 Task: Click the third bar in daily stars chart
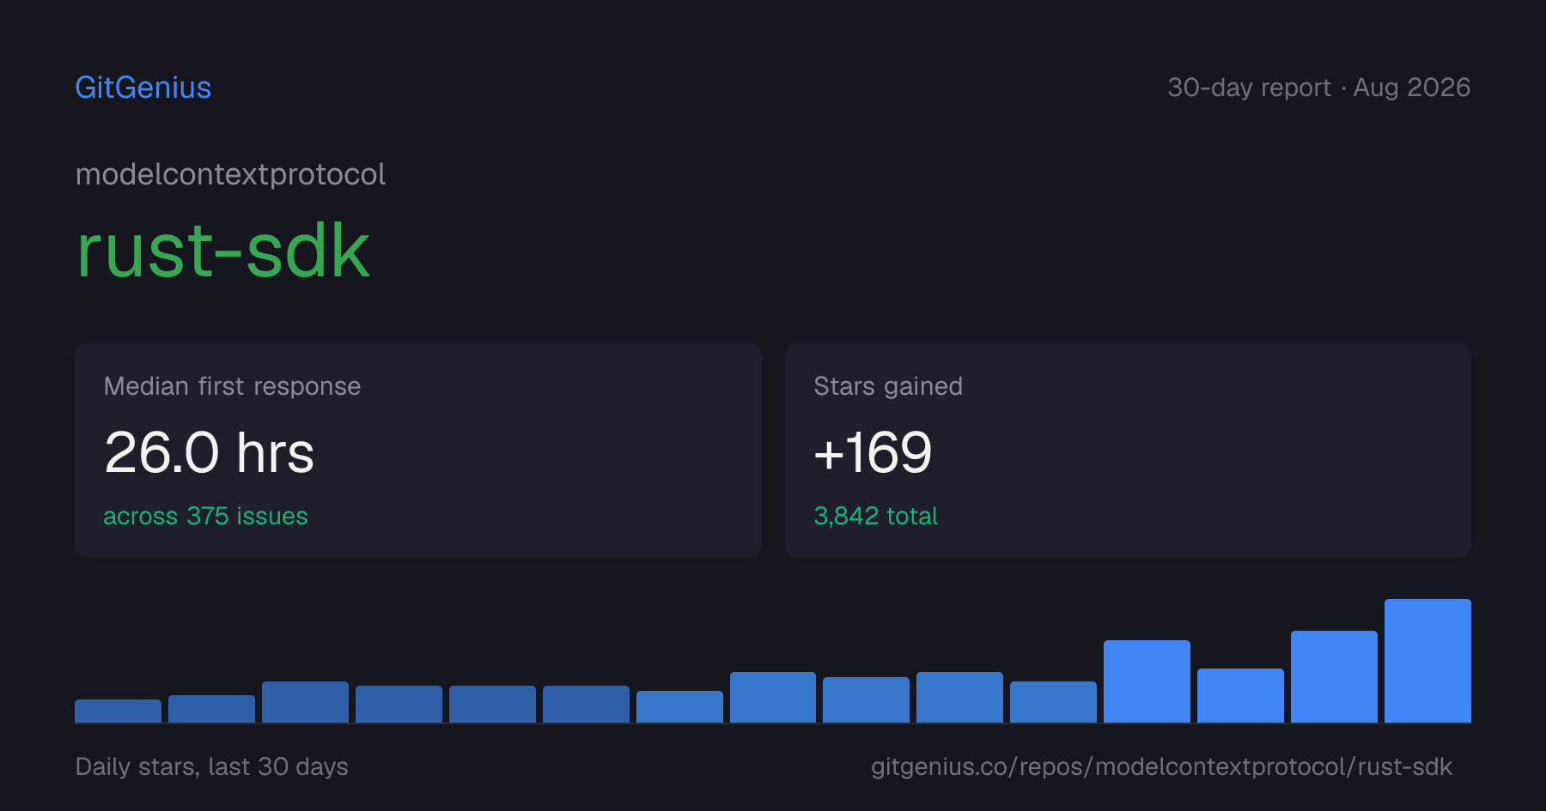pyautogui.click(x=305, y=702)
